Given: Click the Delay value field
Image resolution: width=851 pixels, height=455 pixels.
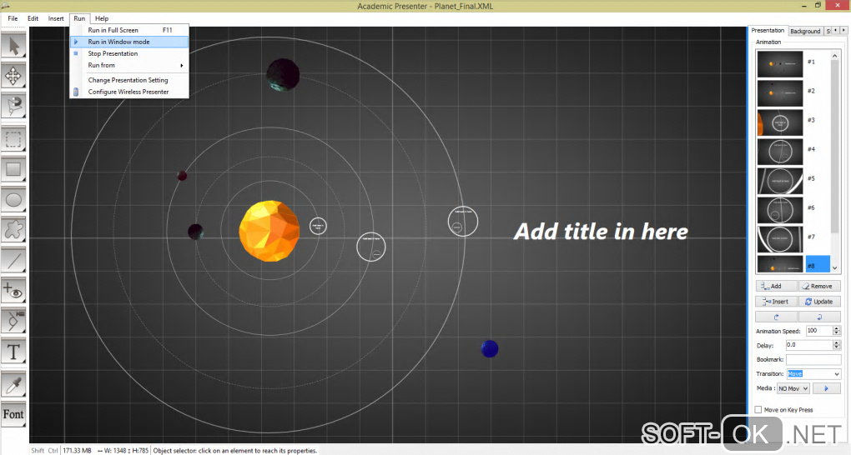Looking at the screenshot, I should 809,345.
